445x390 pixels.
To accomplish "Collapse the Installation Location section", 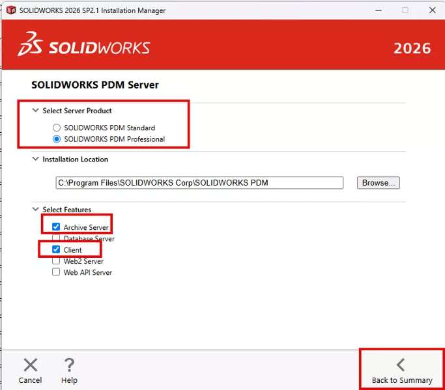I will click(35, 159).
